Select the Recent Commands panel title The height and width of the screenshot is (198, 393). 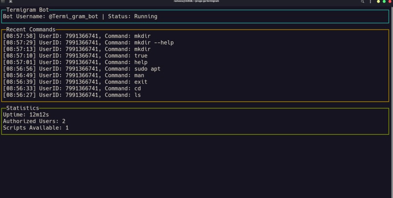pos(31,30)
